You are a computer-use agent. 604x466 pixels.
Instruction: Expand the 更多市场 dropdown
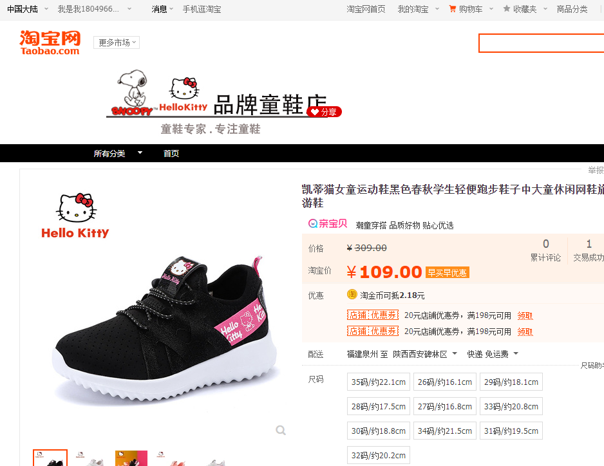pos(117,42)
